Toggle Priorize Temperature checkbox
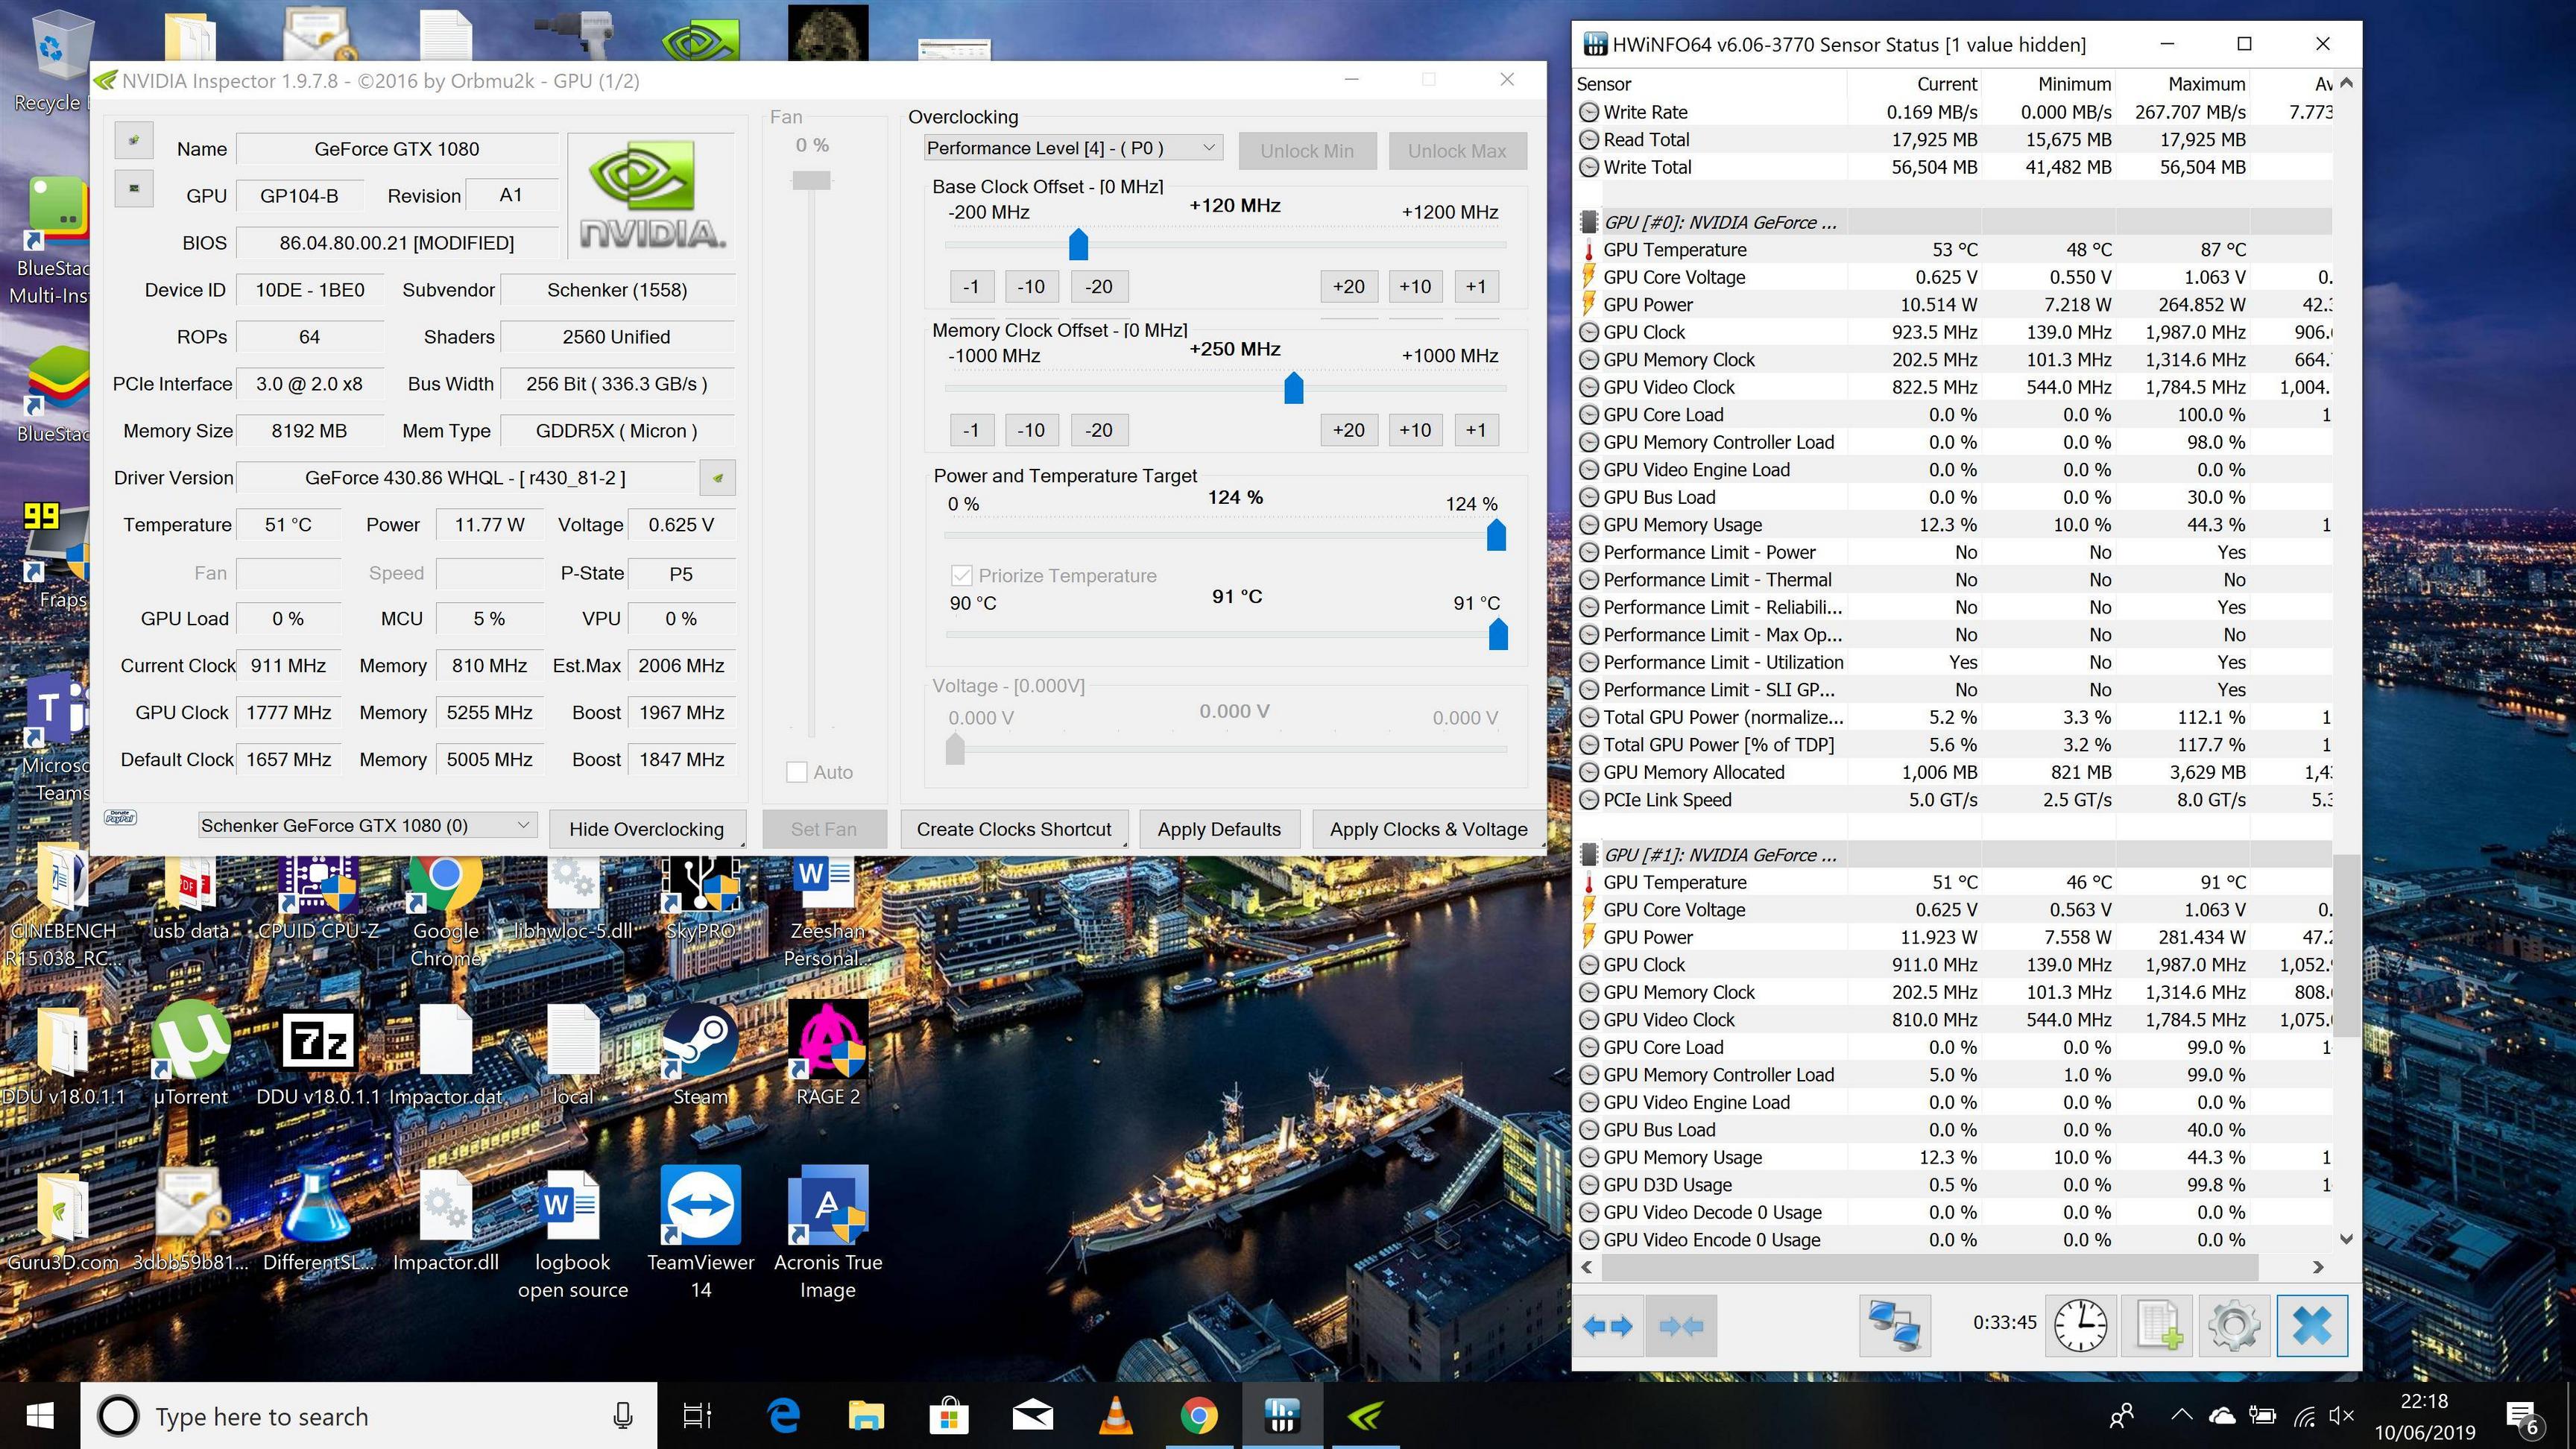Image resolution: width=2576 pixels, height=1449 pixels. (961, 576)
